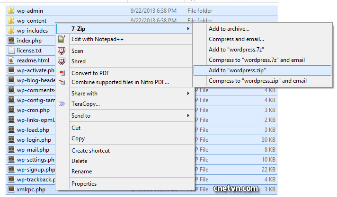Select the xmlrpc.php file name

tap(31, 189)
